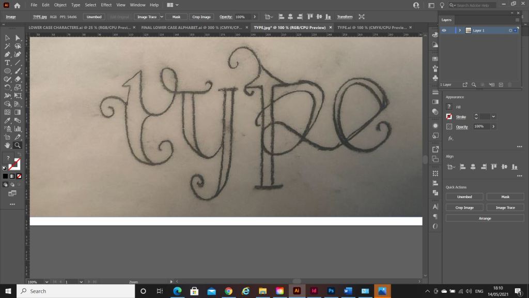529x298 pixels.
Task: Open the stroke weight dropdown in Appearance
Action: click(x=493, y=117)
